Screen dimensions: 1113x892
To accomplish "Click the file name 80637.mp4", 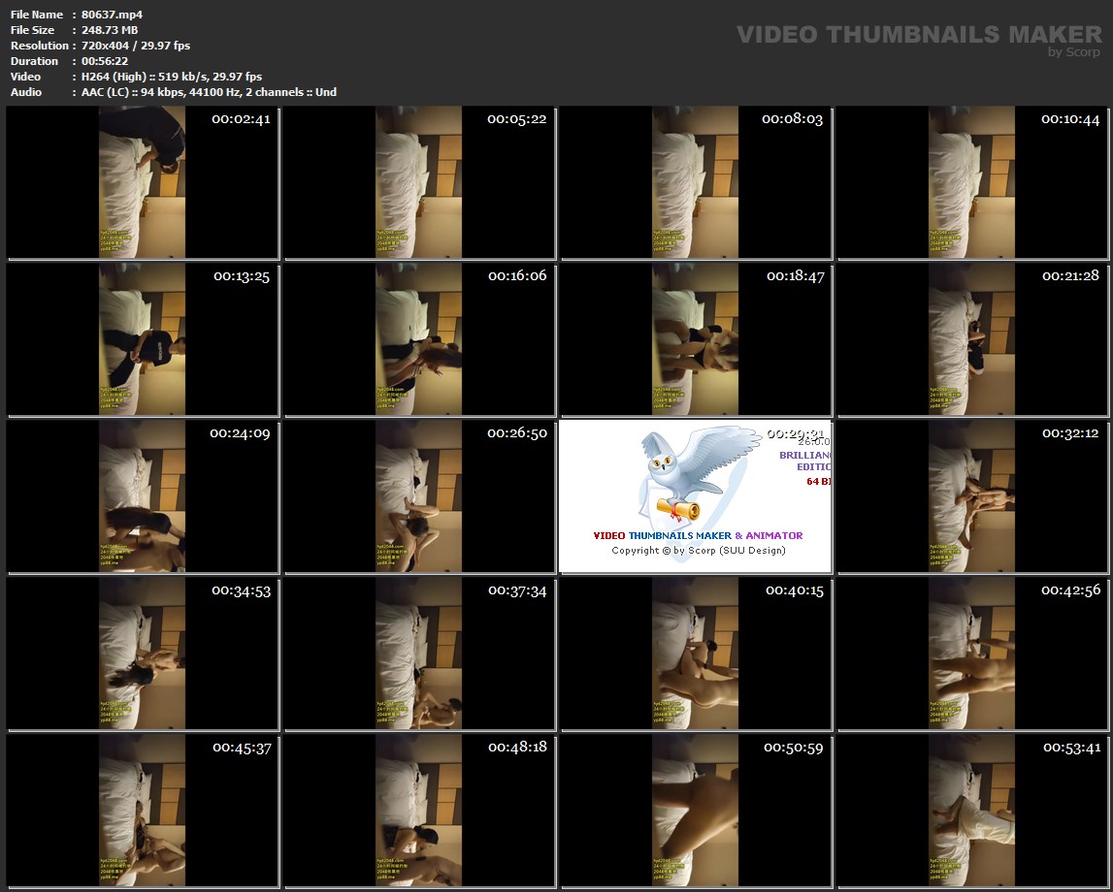I will 113,15.
